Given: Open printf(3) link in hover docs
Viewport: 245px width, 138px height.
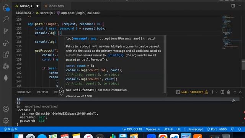Looking at the screenshot, I should [116, 55].
